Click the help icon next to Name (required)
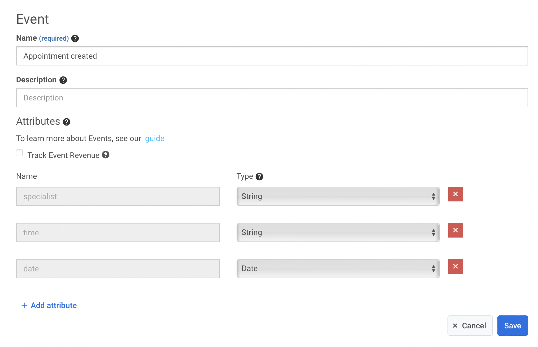The width and height of the screenshot is (538, 347). click(x=75, y=38)
